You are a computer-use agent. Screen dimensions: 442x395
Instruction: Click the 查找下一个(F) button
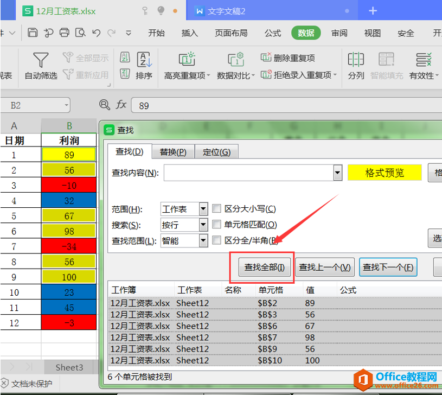click(388, 267)
